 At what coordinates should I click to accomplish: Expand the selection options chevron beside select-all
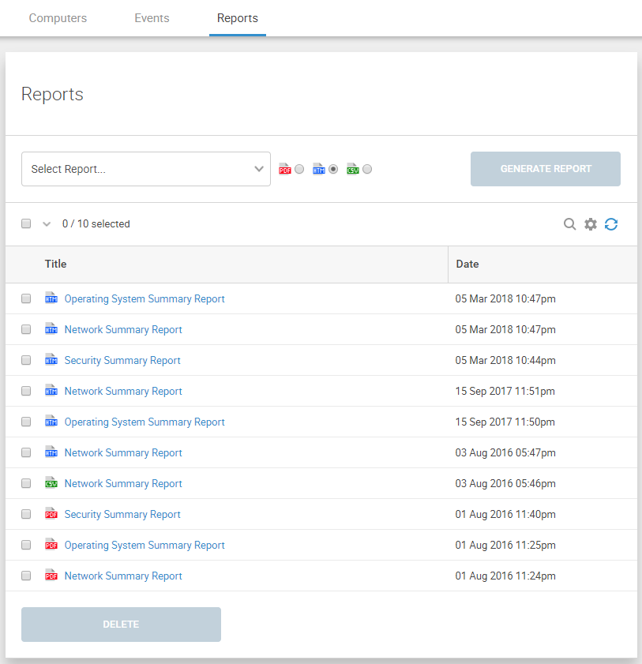(x=47, y=224)
